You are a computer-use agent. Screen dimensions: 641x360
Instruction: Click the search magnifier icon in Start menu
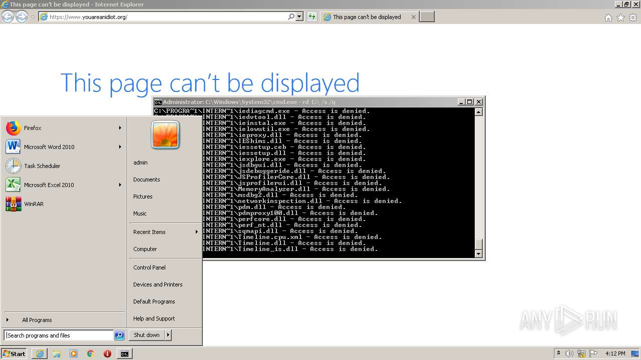(x=119, y=335)
